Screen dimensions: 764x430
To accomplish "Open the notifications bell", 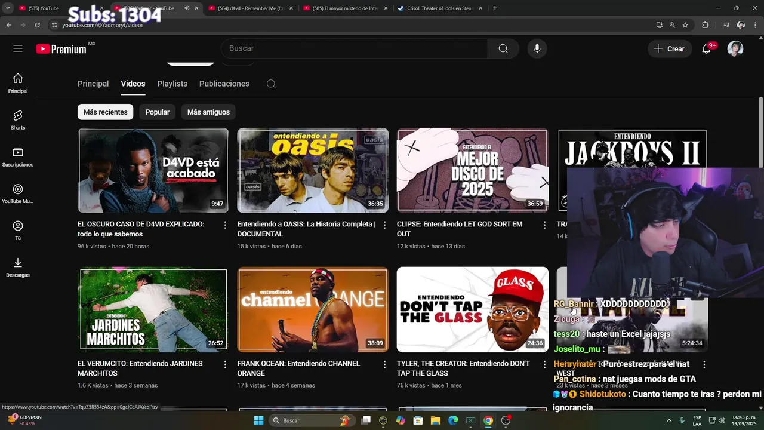I will (x=707, y=48).
